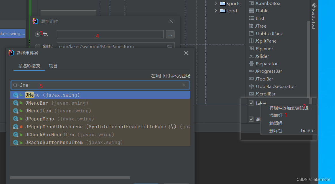
Task: Expand the sports folder
Action: pyautogui.click(x=216, y=3)
